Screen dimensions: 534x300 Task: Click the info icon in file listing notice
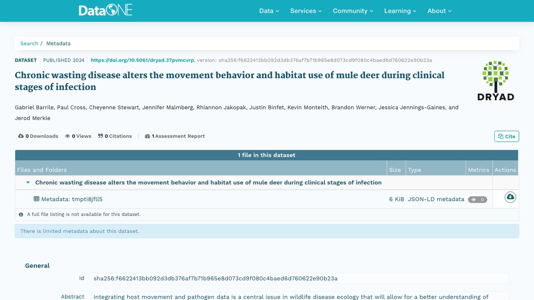point(21,215)
